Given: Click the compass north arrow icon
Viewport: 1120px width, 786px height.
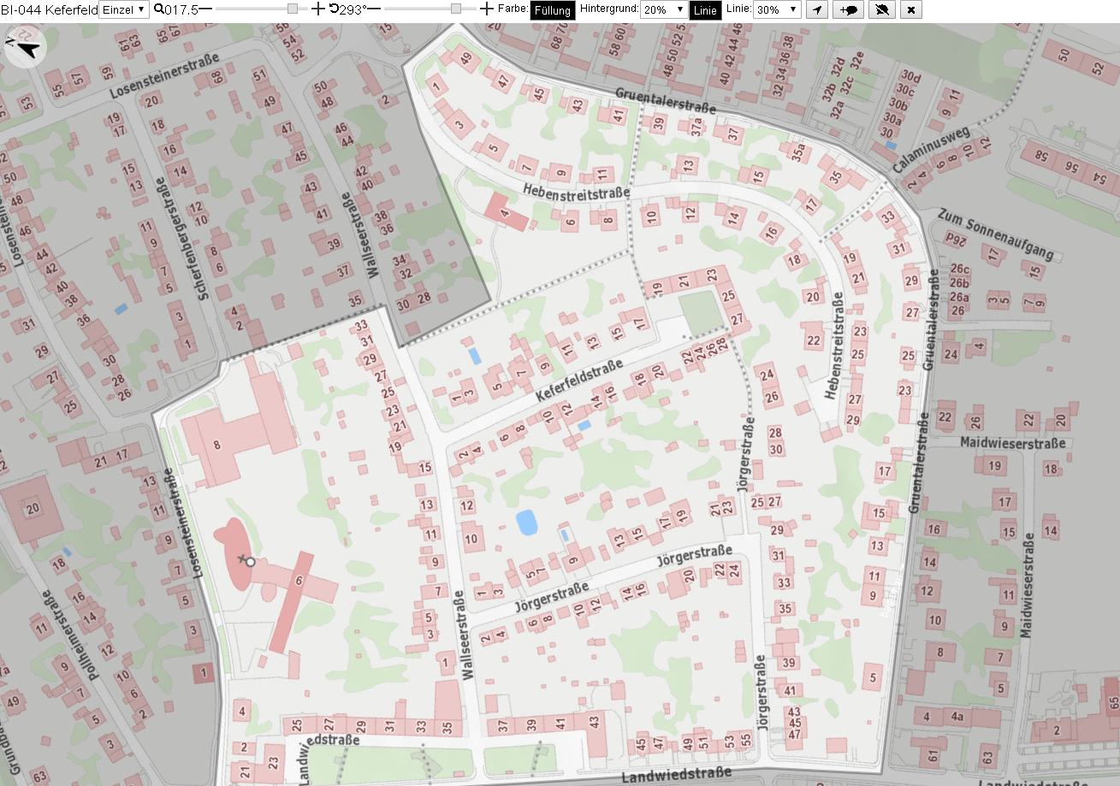Looking at the screenshot, I should point(23,47).
